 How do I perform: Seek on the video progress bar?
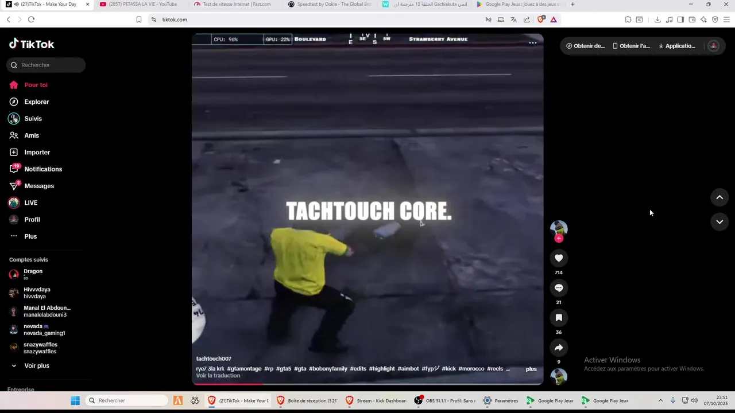pos(367,383)
